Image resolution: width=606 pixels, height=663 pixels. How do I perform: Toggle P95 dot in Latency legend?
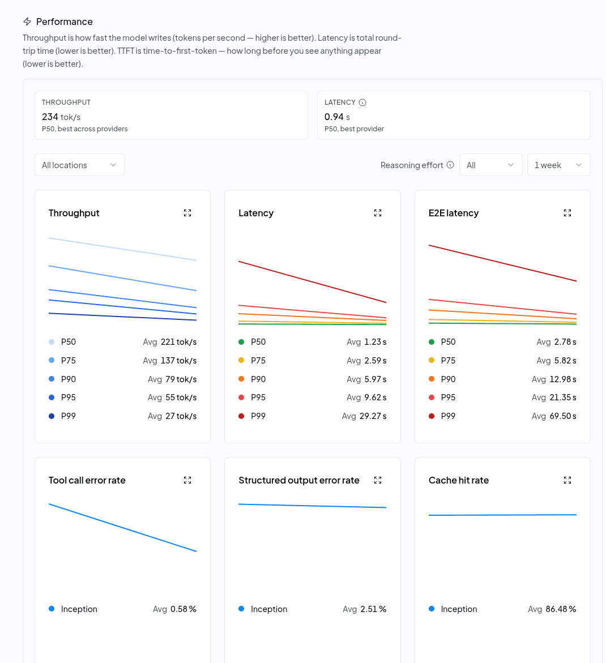coord(241,397)
